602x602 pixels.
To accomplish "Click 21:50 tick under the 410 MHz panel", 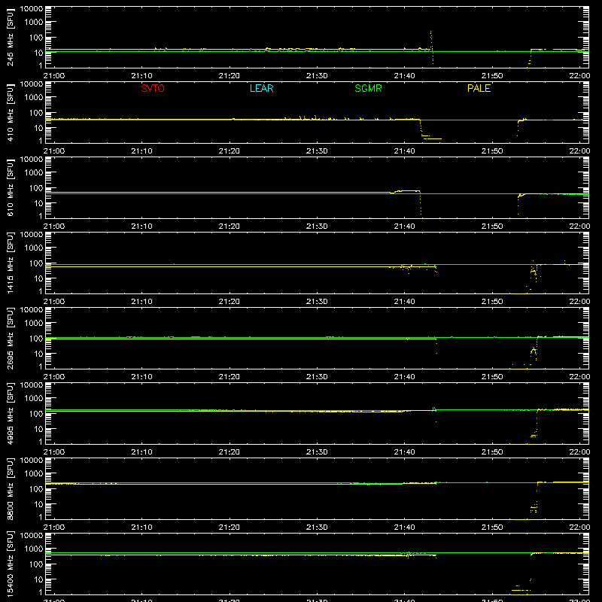I will [492, 151].
